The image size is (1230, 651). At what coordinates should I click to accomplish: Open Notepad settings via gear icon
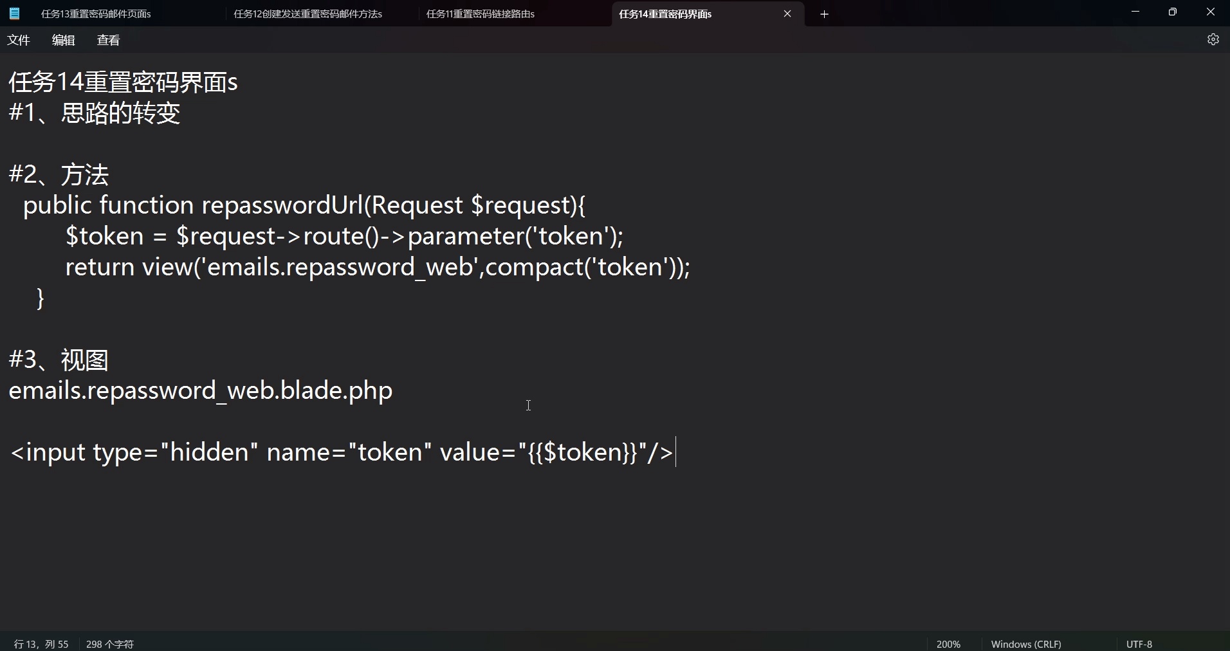[1213, 39]
